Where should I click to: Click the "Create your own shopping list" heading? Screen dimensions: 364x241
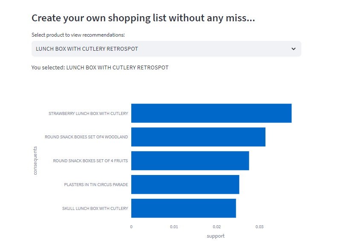point(143,18)
